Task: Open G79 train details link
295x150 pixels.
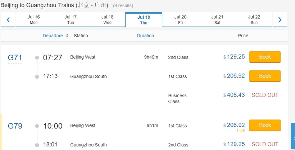Action: 15,126
